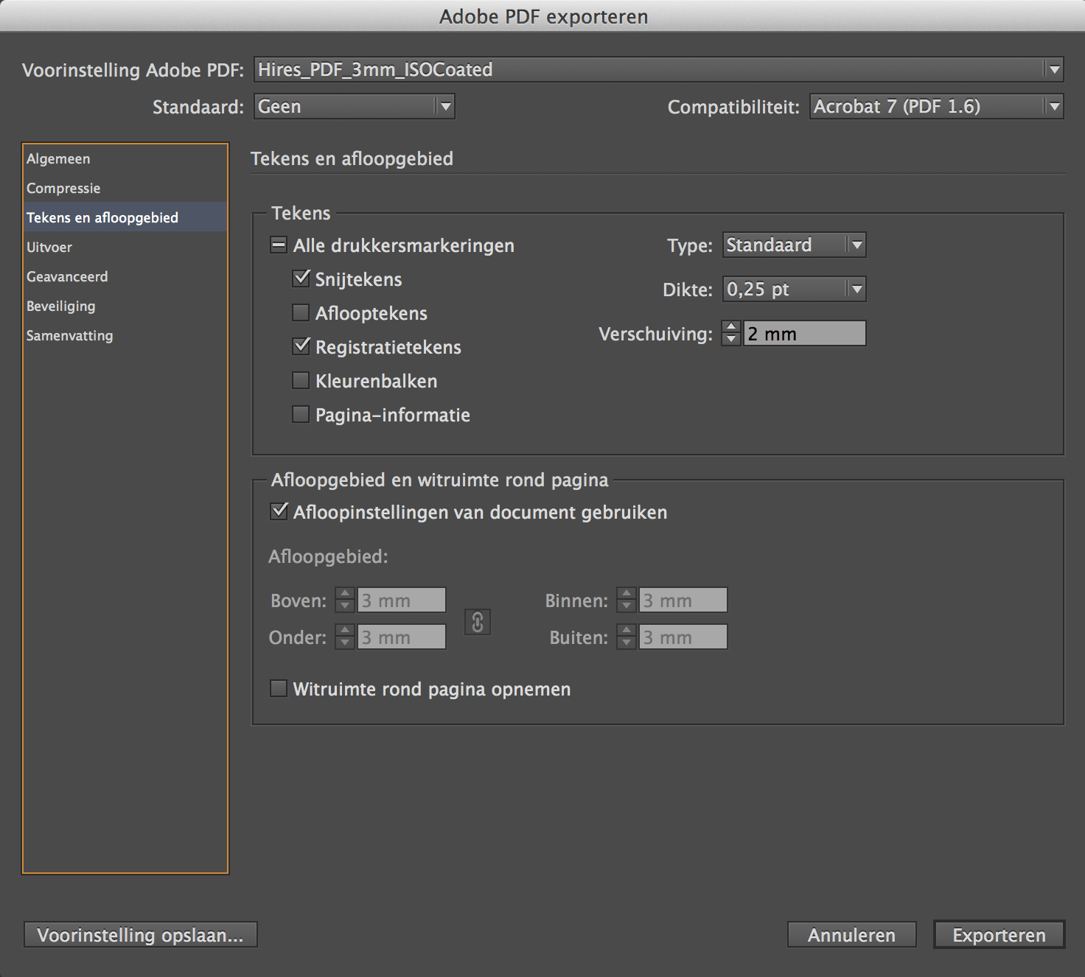1085x977 pixels.
Task: Click the Boven stepper arrows
Action: (x=345, y=600)
